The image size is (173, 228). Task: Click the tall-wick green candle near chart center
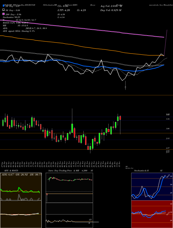point(72,128)
